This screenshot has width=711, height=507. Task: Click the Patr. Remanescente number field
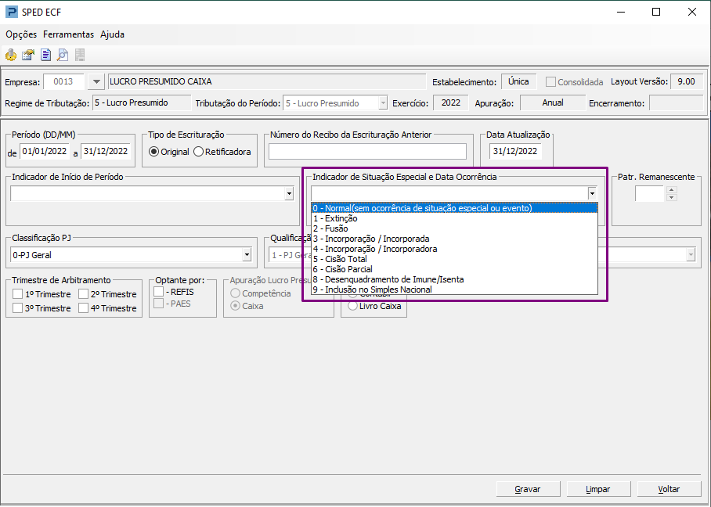pyautogui.click(x=649, y=193)
